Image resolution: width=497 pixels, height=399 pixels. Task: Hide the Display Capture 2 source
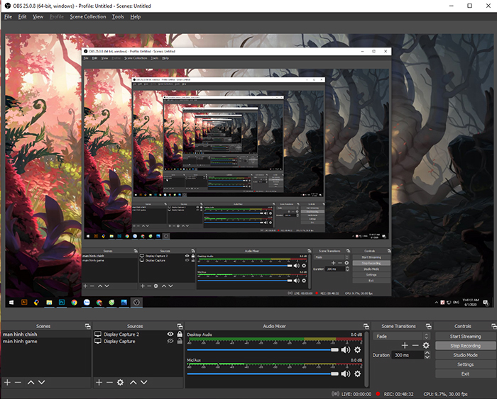tap(170, 334)
